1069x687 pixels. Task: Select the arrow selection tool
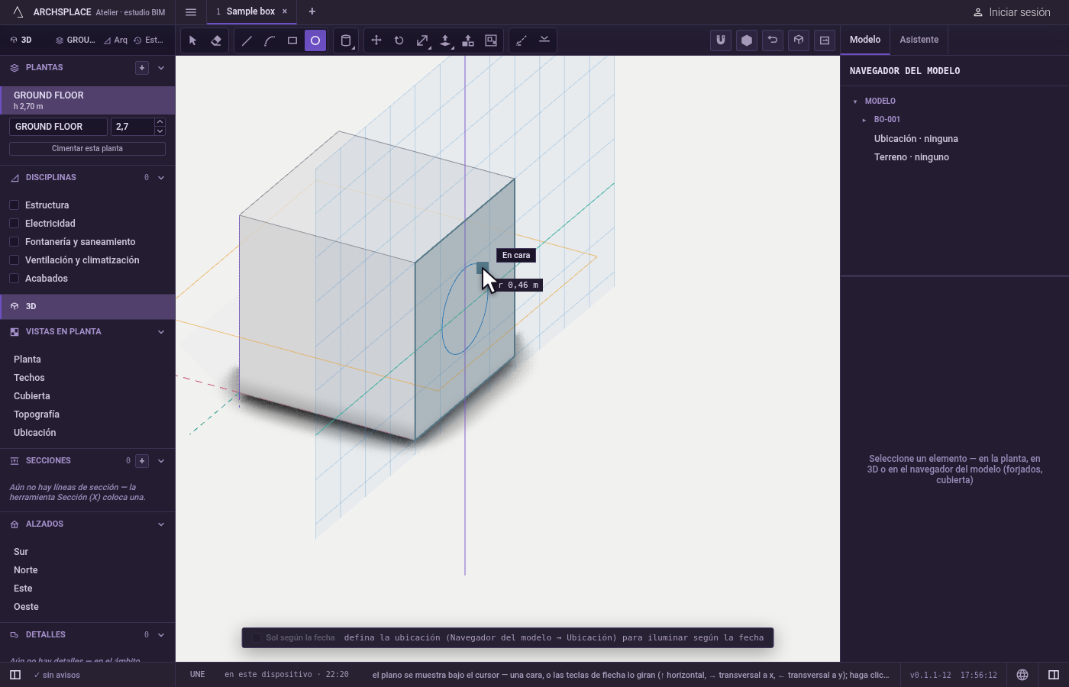pos(192,40)
